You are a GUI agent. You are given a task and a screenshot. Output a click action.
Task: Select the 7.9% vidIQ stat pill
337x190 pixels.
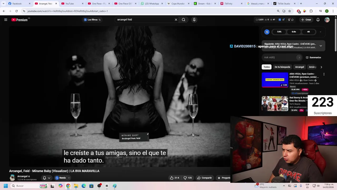279,32
